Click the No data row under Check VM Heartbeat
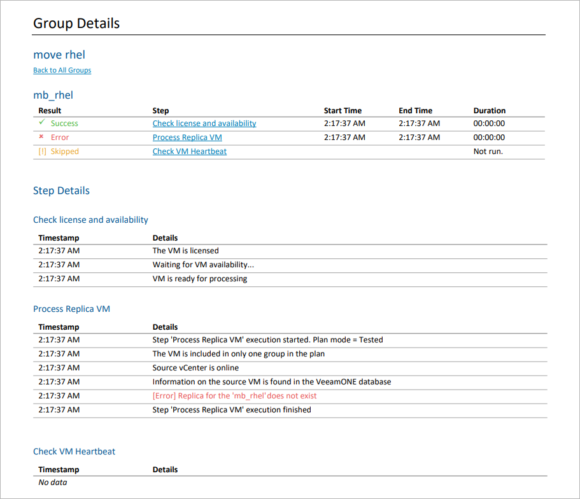 52,482
